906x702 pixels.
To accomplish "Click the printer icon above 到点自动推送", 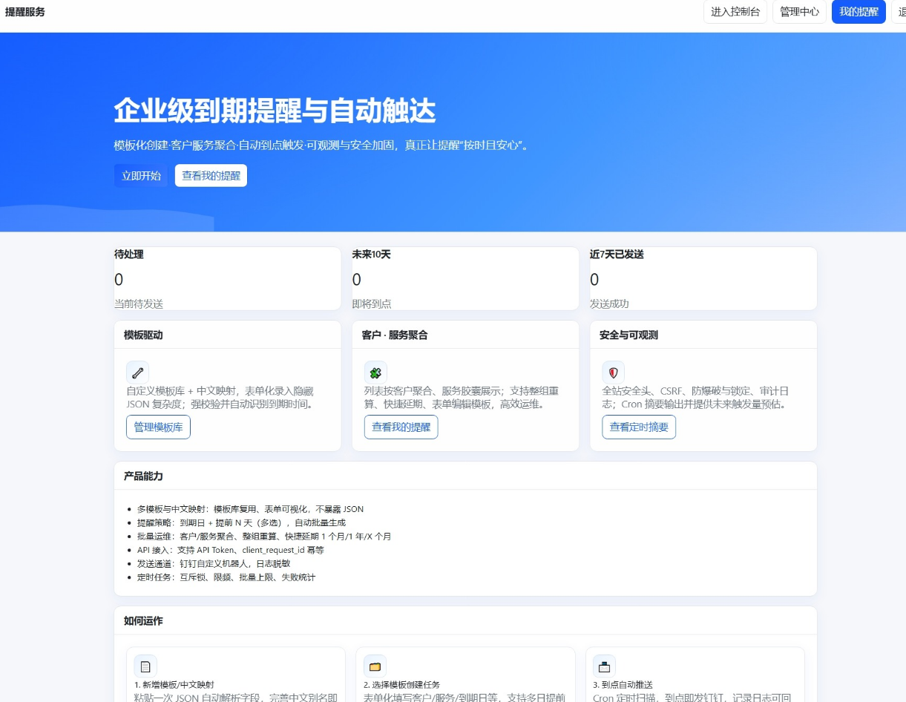I will point(605,666).
